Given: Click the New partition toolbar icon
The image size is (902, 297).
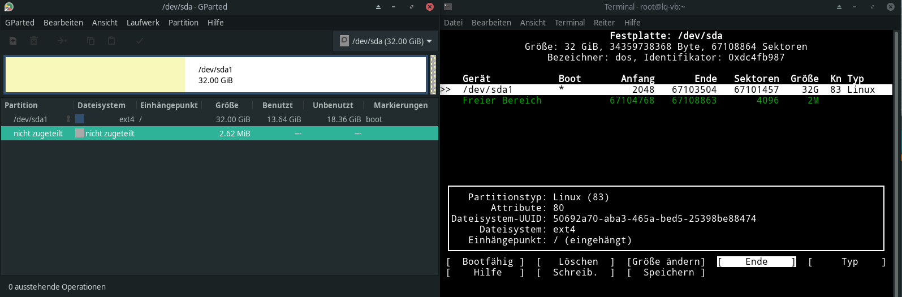Looking at the screenshot, I should (13, 41).
